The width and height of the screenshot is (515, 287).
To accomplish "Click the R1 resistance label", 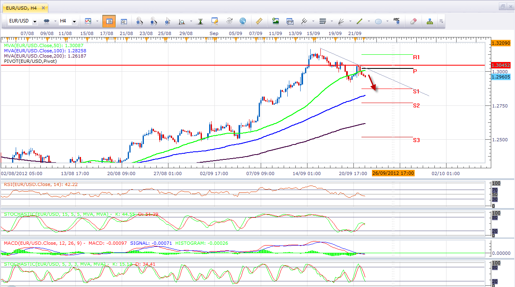I will [x=417, y=57].
